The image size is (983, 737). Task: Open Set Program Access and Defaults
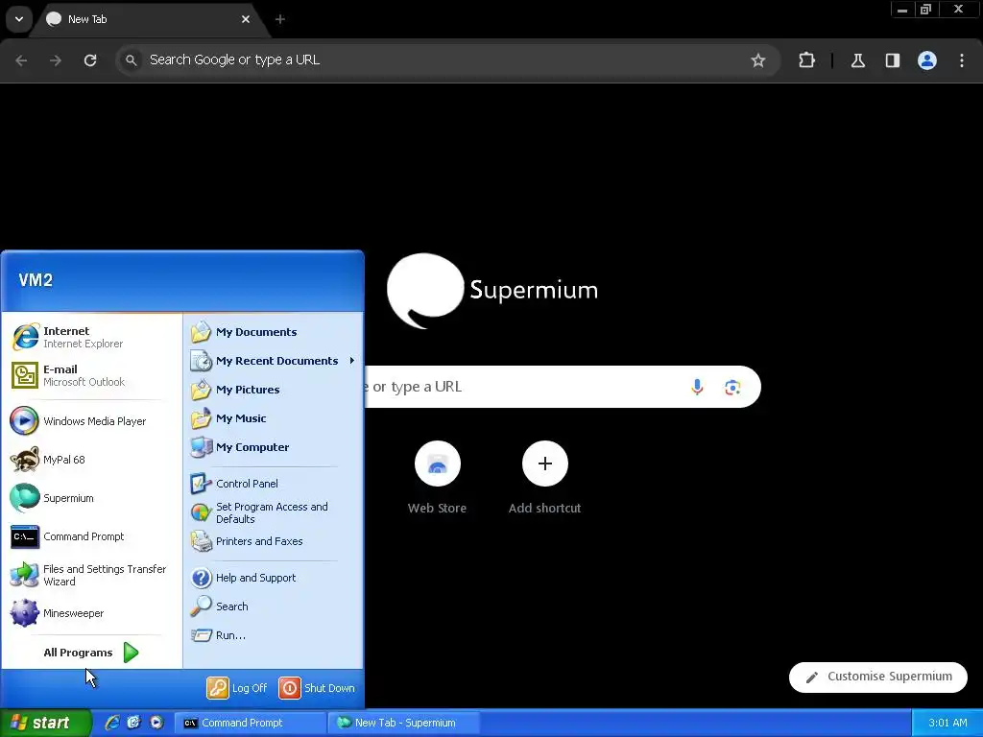[274, 512]
